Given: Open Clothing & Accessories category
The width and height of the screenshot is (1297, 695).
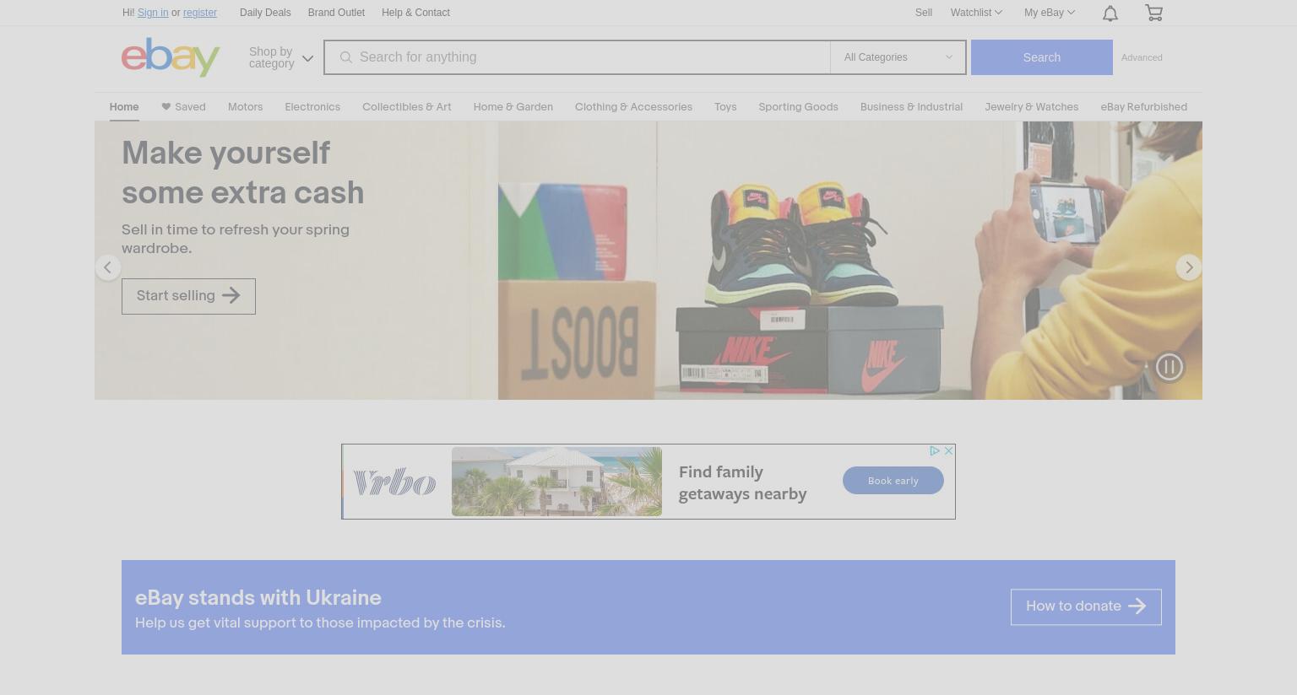Looking at the screenshot, I should coord(633,107).
